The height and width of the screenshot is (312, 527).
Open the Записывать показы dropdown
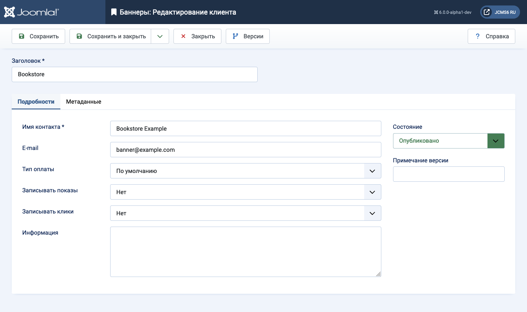pos(245,192)
